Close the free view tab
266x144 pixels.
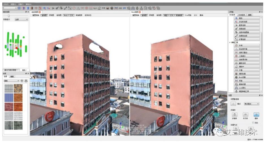tap(40, 12)
